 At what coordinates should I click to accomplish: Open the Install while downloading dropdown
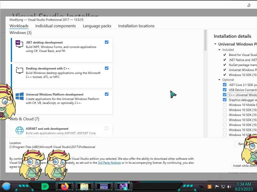coord(244,165)
